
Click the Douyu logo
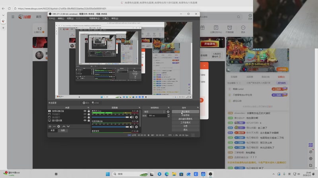click(25, 17)
